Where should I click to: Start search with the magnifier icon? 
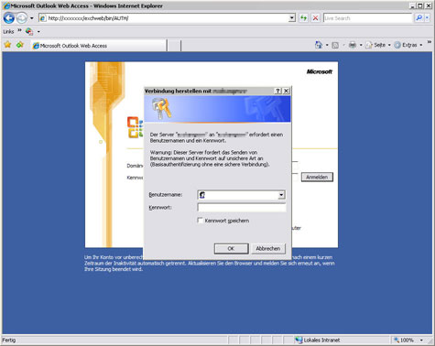[x=419, y=18]
